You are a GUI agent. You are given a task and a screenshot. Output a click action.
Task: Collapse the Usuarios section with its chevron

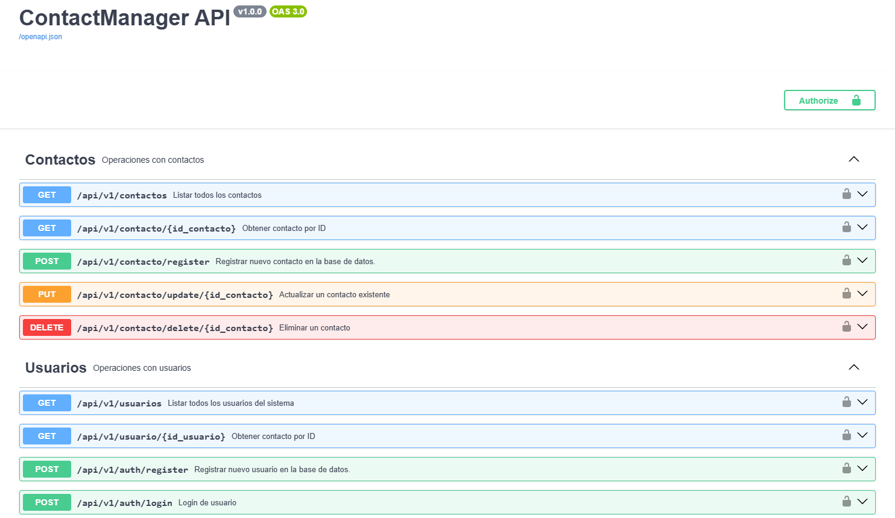coord(853,367)
